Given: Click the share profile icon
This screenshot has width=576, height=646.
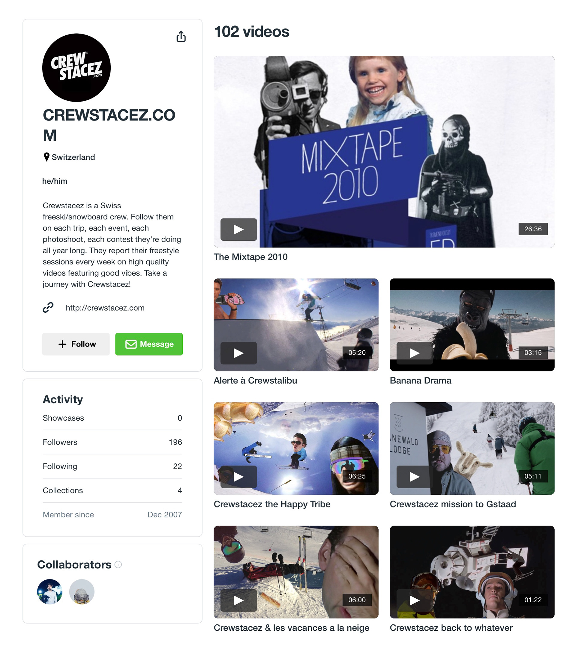Looking at the screenshot, I should (x=181, y=36).
